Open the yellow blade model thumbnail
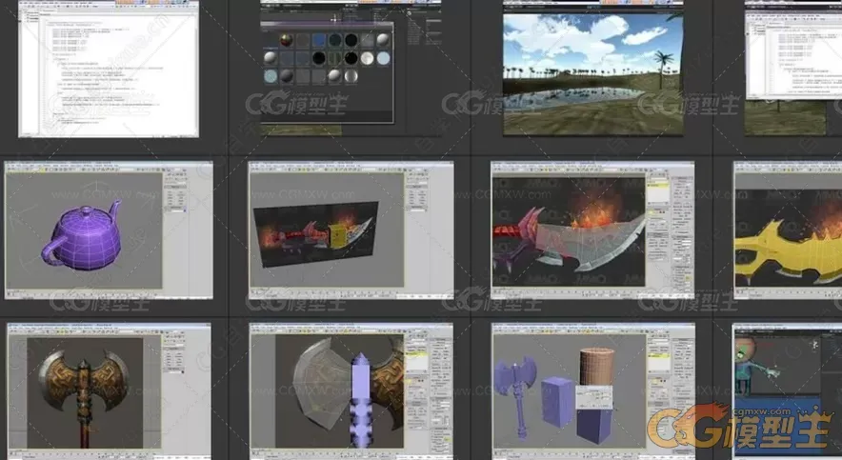The width and height of the screenshot is (842, 460). (788, 230)
